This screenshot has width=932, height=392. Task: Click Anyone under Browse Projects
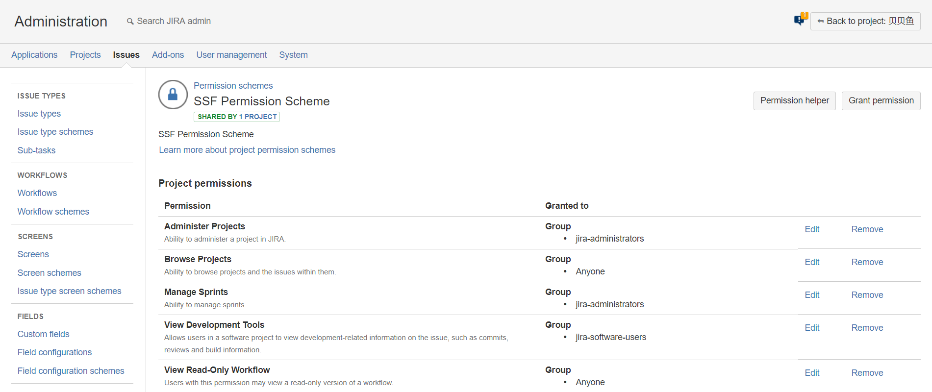click(x=590, y=271)
